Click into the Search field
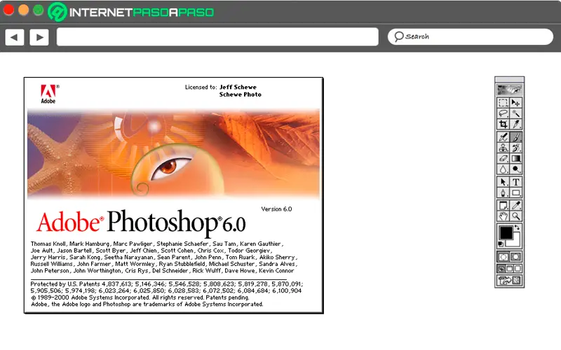This screenshot has width=561, height=350. coord(471,36)
